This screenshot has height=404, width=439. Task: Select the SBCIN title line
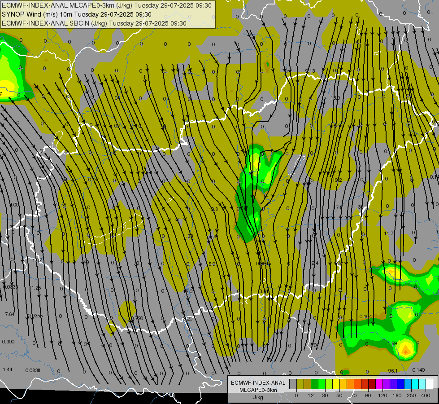point(94,23)
